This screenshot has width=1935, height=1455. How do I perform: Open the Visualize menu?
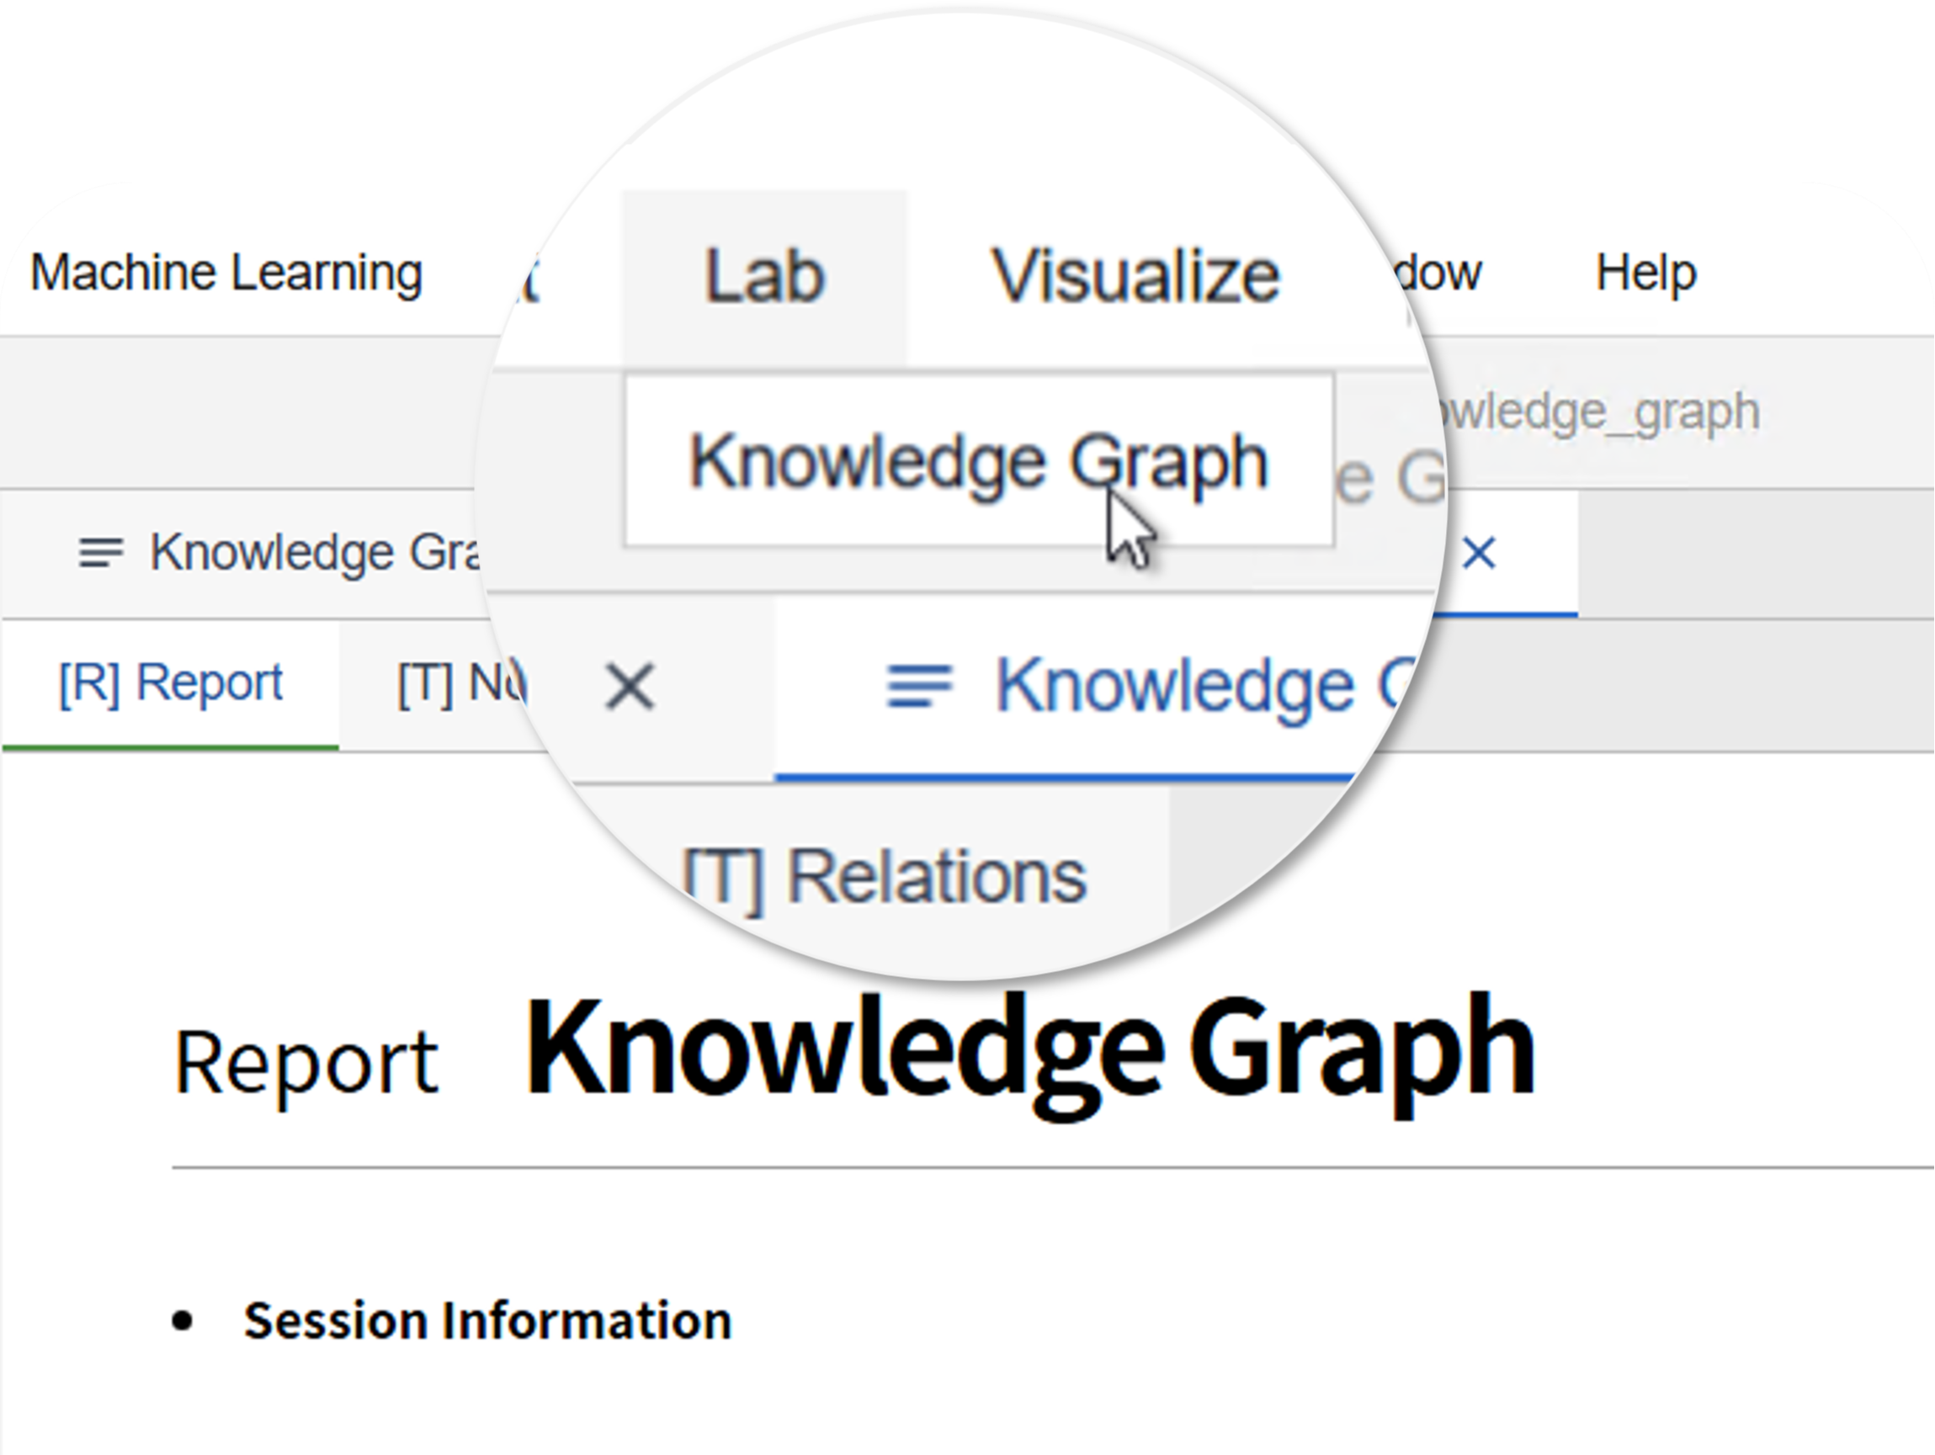pos(1135,276)
